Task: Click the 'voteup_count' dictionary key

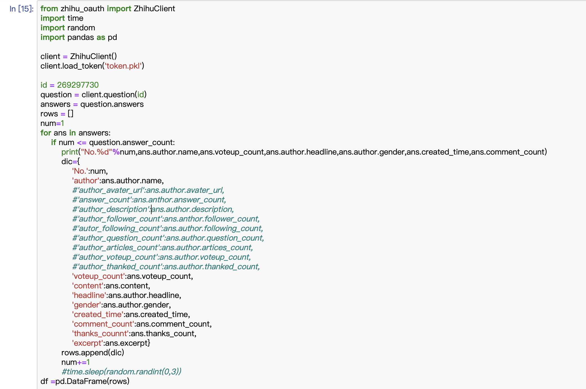Action: 98,276
